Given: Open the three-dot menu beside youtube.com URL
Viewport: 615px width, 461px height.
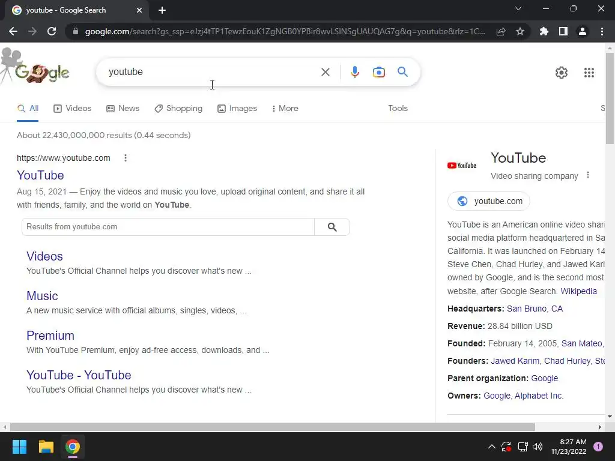Looking at the screenshot, I should tap(126, 158).
